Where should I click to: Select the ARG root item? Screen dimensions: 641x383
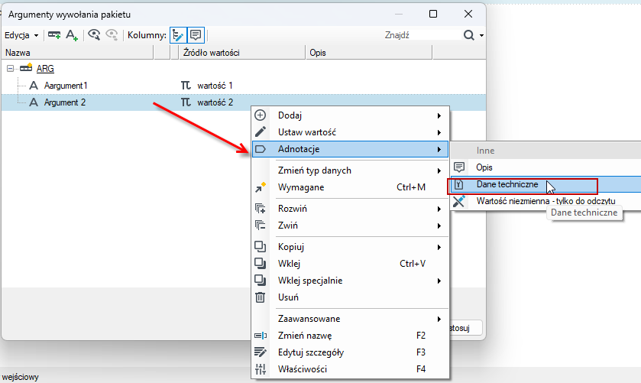[x=45, y=69]
